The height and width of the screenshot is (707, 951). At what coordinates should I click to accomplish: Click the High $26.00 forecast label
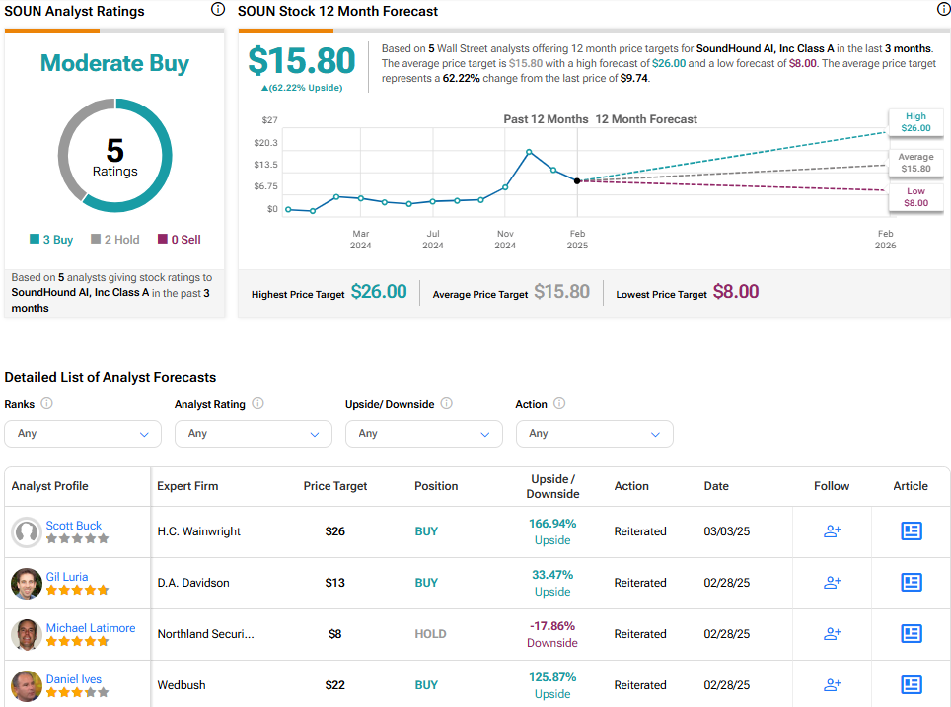click(915, 122)
